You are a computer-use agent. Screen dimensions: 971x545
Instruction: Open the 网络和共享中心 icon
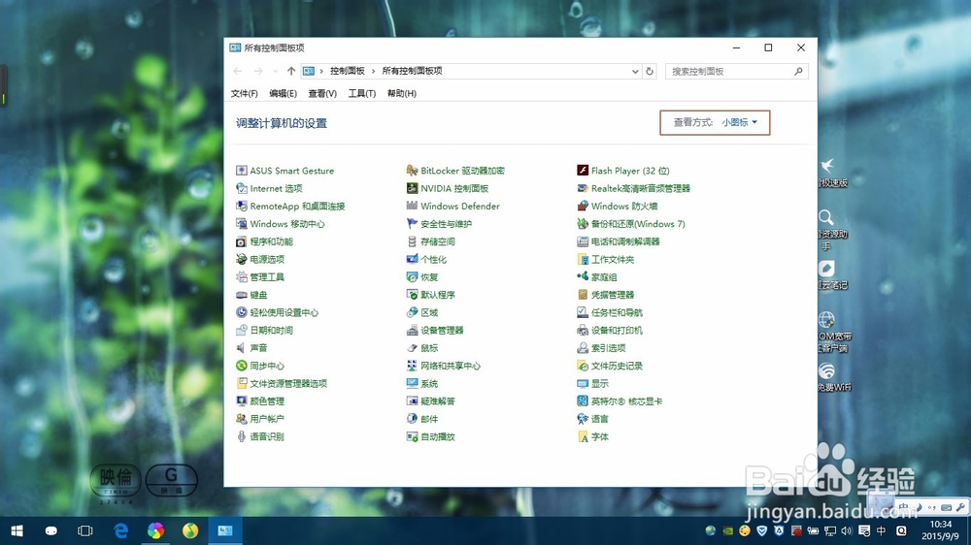tap(412, 366)
